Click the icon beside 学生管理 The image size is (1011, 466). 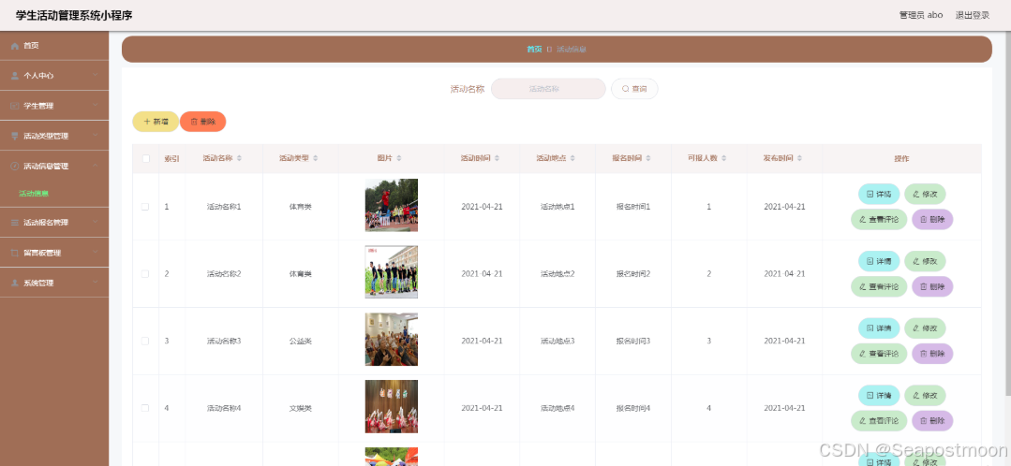pyautogui.click(x=15, y=106)
